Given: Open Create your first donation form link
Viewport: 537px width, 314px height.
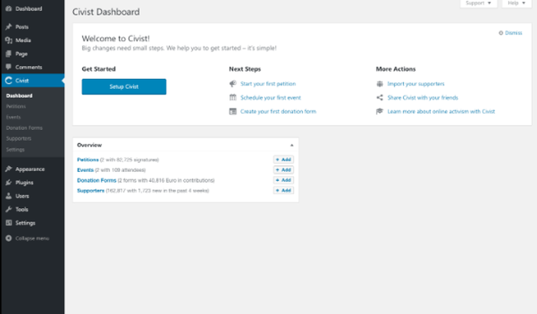Looking at the screenshot, I should (278, 111).
